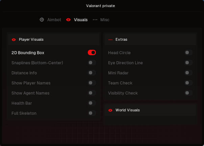204x146 pixels.
Task: Click the "Distance Info" label
Action: point(24,73)
